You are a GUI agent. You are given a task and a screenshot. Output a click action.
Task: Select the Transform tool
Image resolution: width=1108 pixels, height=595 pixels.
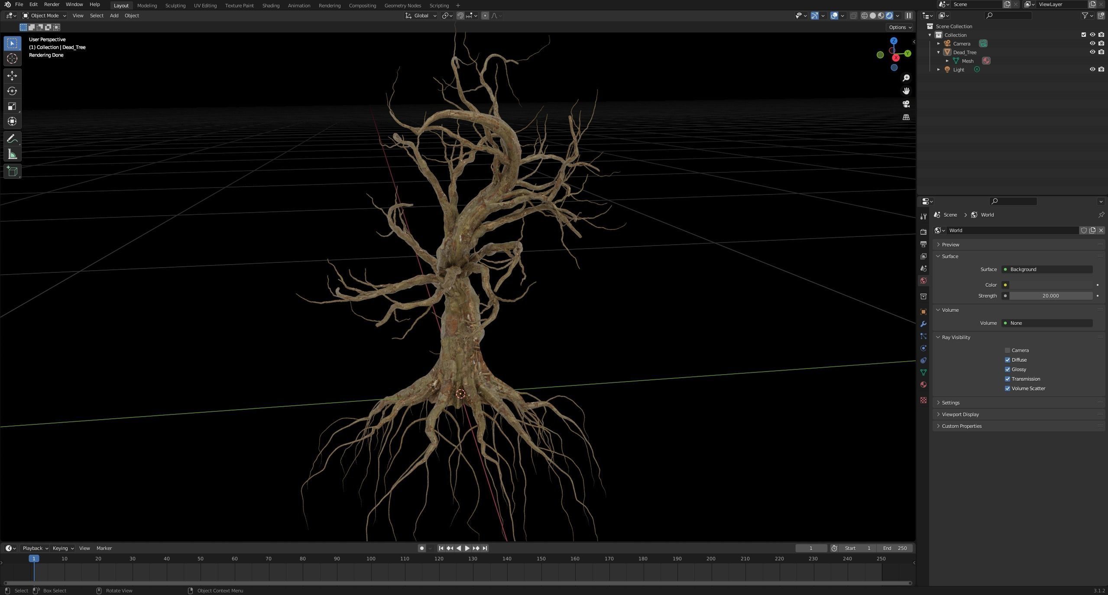(x=12, y=121)
